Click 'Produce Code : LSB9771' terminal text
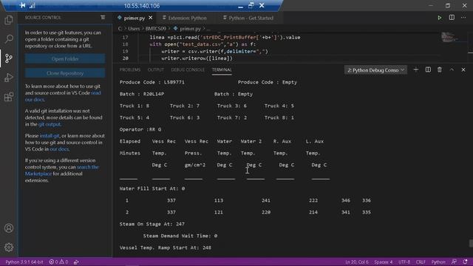This screenshot has height=266, width=473. click(x=152, y=82)
